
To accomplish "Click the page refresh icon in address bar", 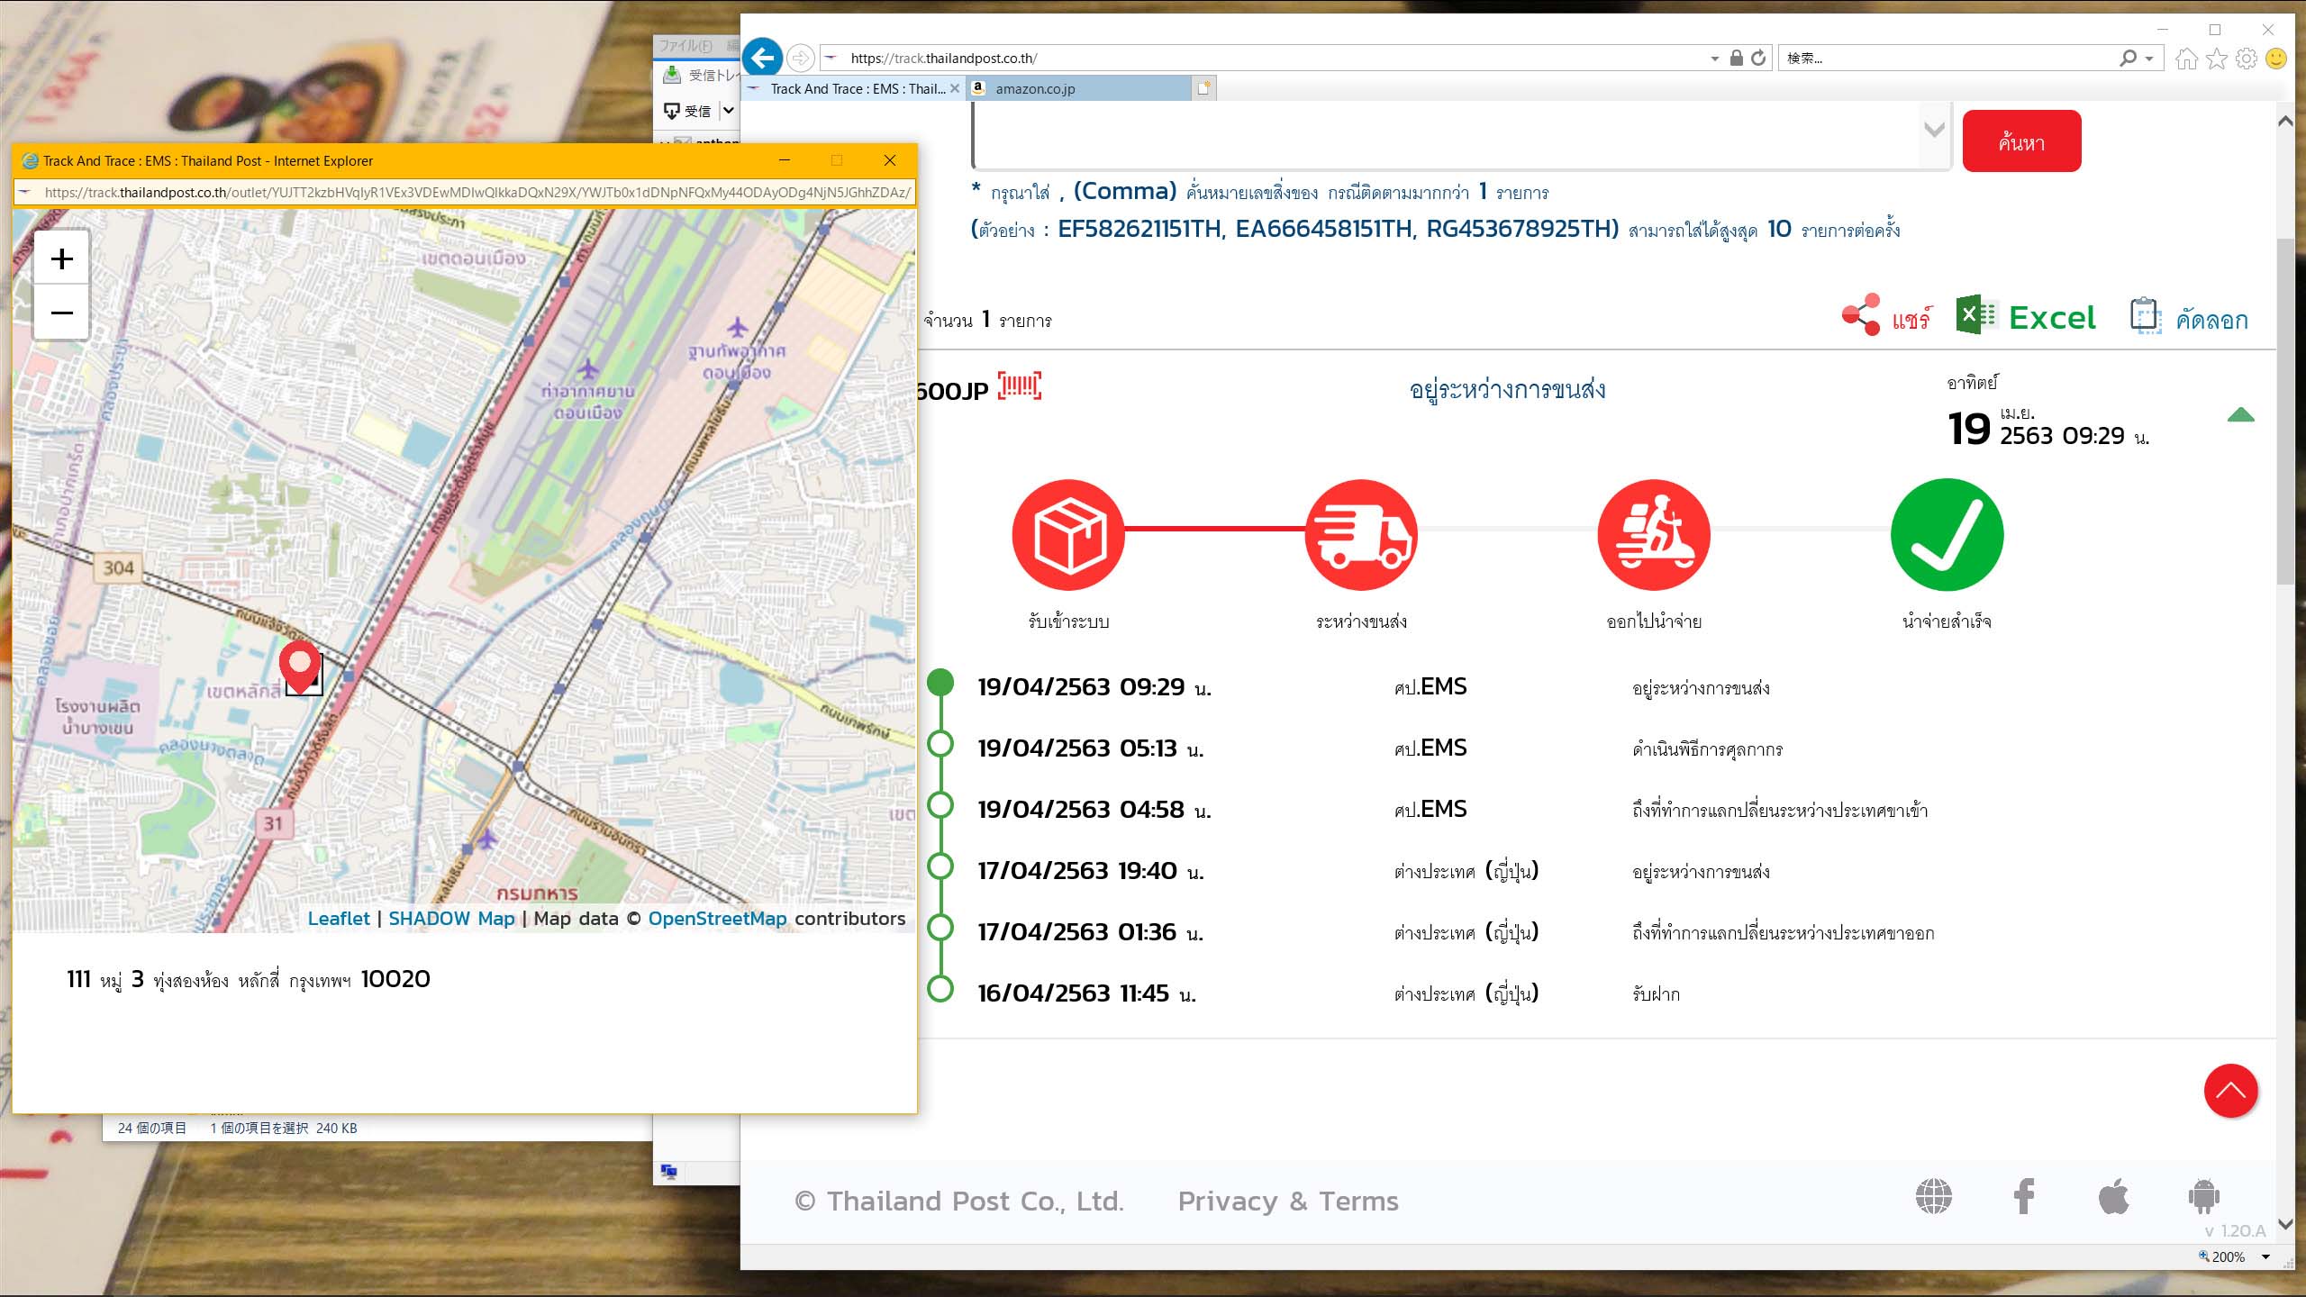I will tap(1757, 59).
